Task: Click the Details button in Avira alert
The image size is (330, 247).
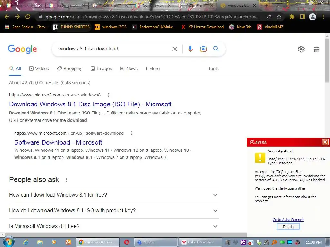Action: point(288,227)
